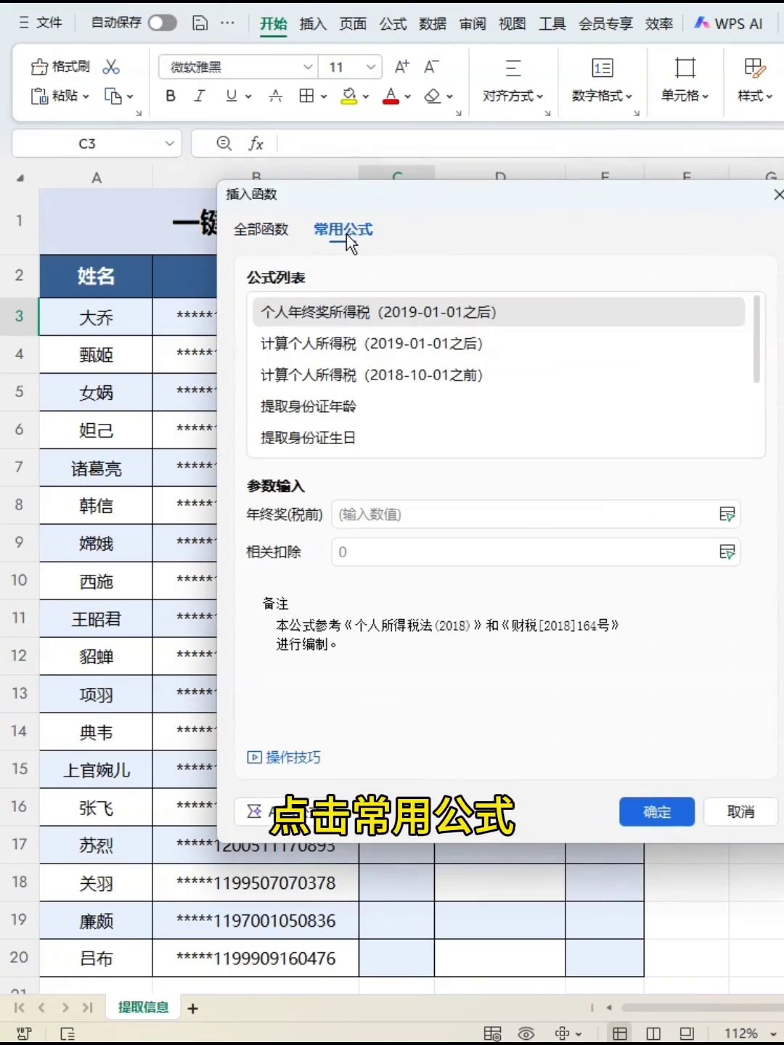Click the cell Borders icon
The height and width of the screenshot is (1045, 784).
(x=307, y=96)
